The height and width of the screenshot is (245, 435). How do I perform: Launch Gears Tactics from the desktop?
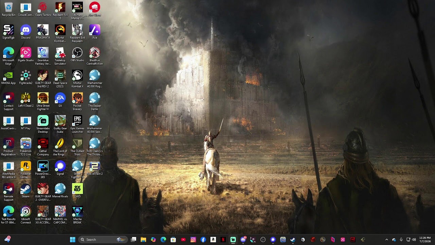(43, 10)
